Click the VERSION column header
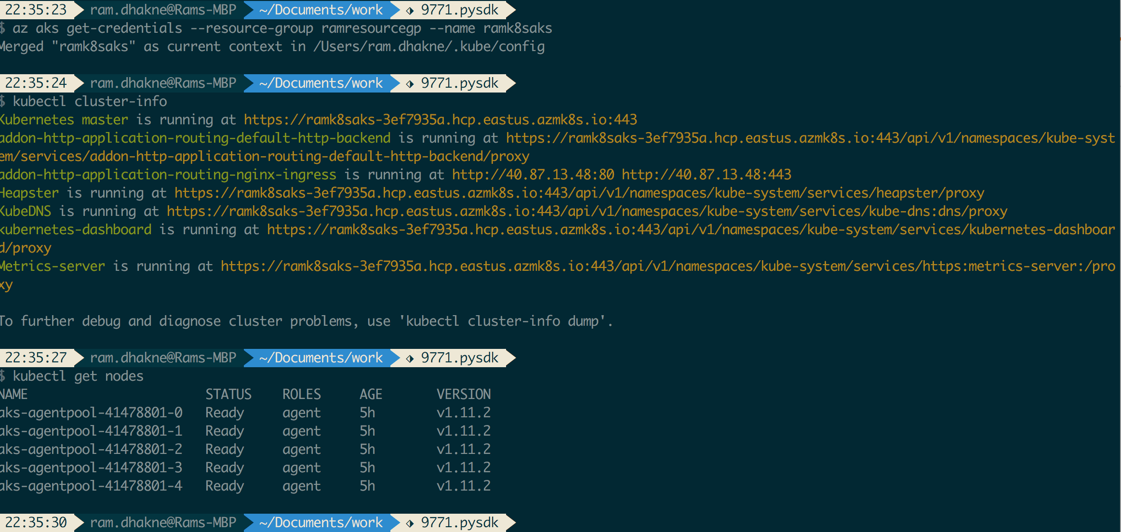 (x=464, y=394)
